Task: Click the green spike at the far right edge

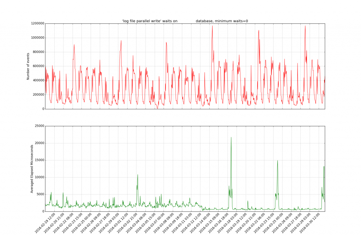Action: click(x=324, y=167)
